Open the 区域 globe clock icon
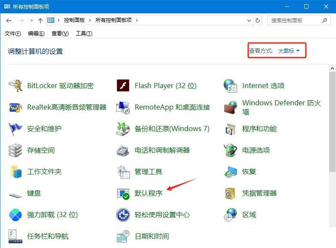Screen dimensions: 336x248 click(231, 215)
